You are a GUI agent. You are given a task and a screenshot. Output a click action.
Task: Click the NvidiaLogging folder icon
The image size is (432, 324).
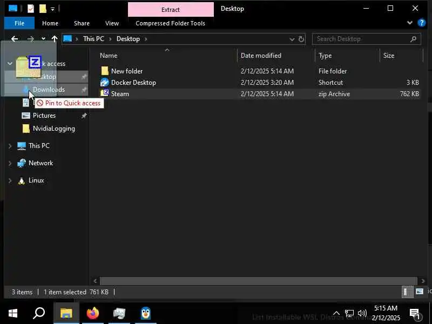point(26,129)
